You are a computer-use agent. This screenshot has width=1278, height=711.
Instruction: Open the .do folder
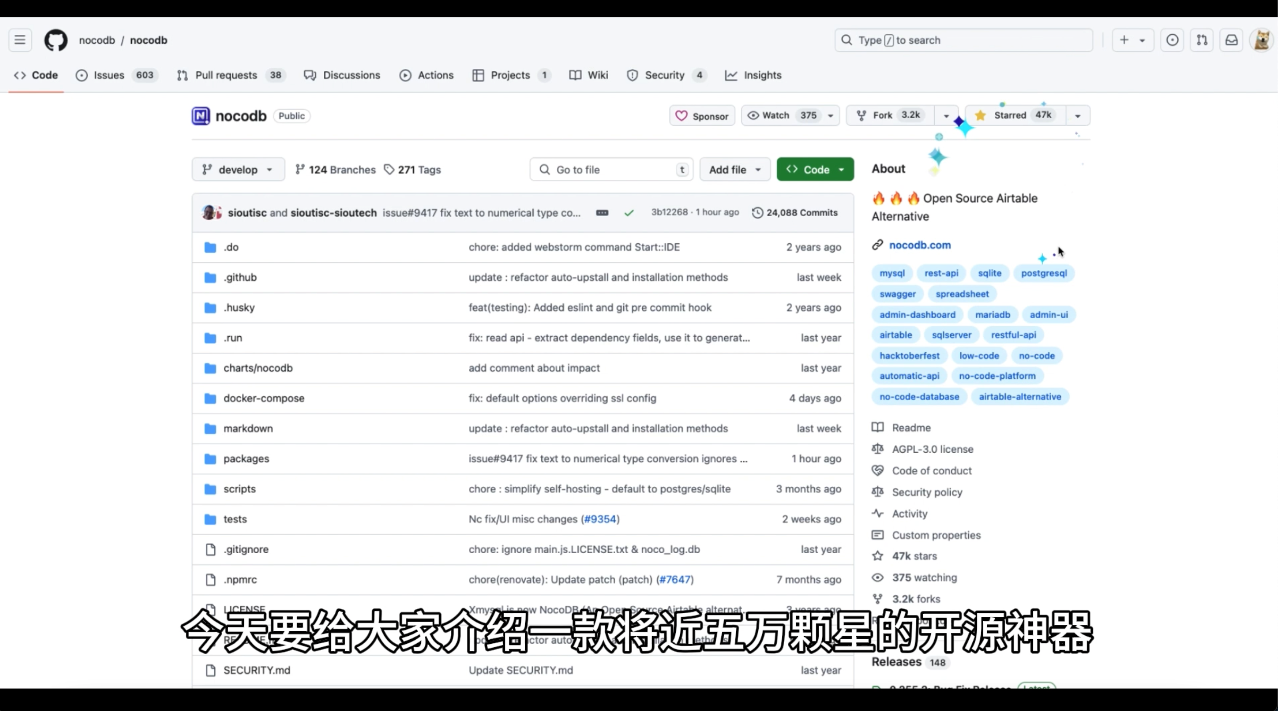[231, 247]
